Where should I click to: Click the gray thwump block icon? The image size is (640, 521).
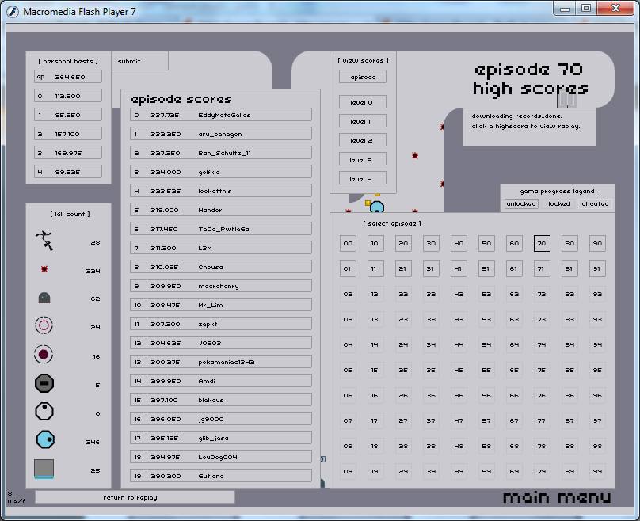44,299
